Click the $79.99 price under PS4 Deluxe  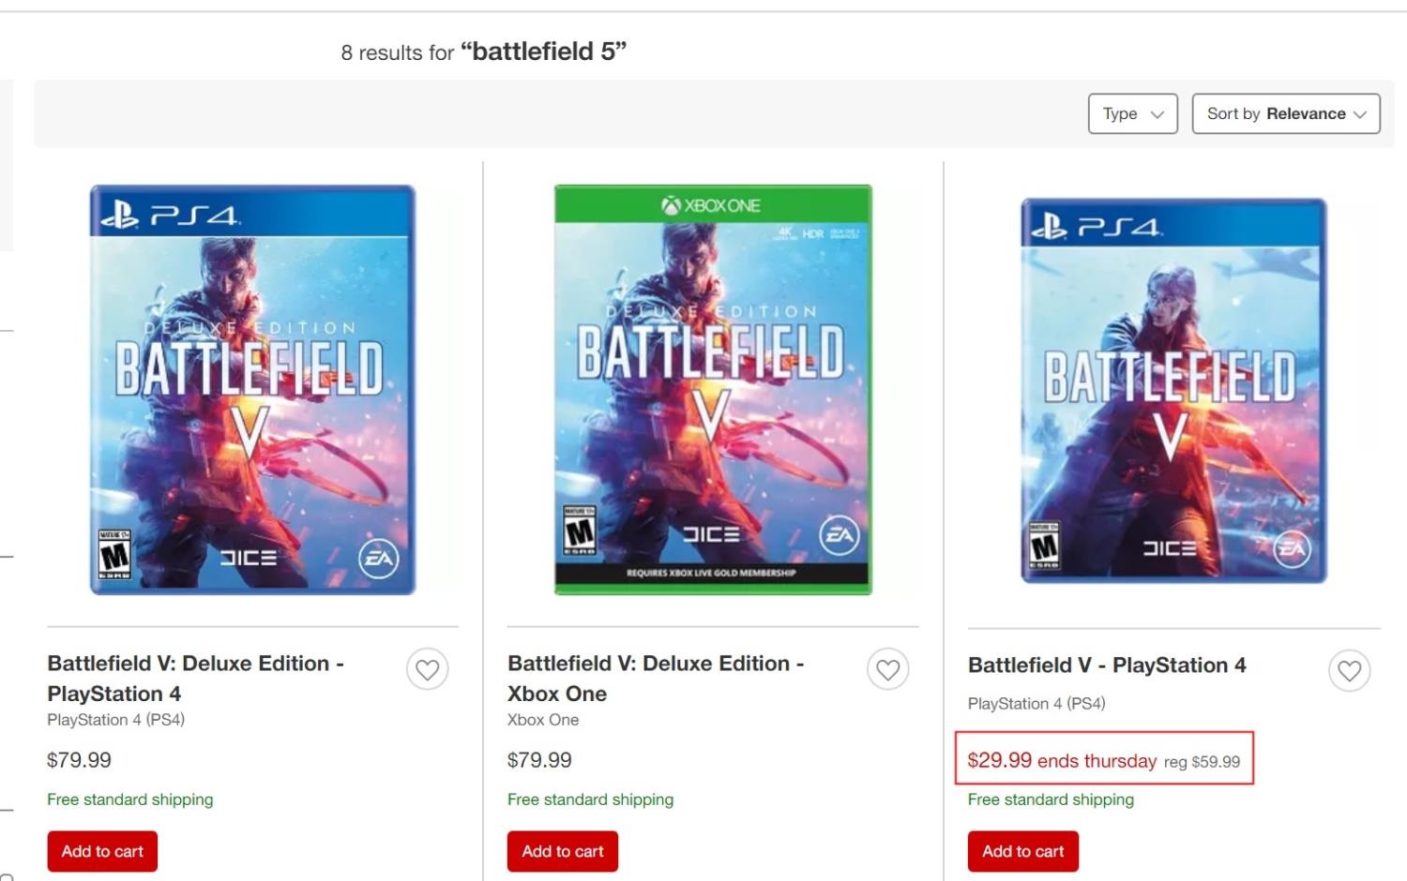pyautogui.click(x=79, y=760)
